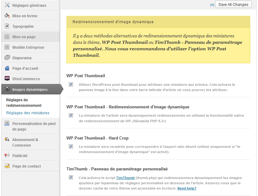Viewport: 258px width, 196px height.
Task: Click the Typographie letter icon
Action: 7,26
